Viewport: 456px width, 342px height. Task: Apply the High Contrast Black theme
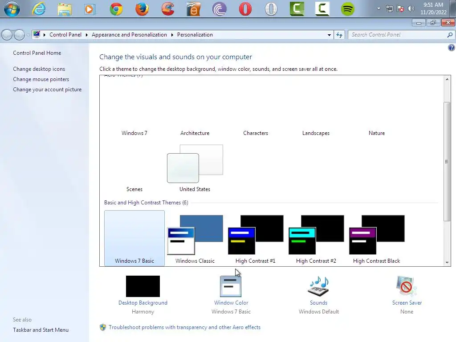tap(377, 238)
